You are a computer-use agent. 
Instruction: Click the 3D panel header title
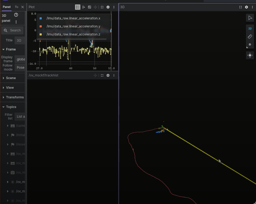[x=122, y=7]
